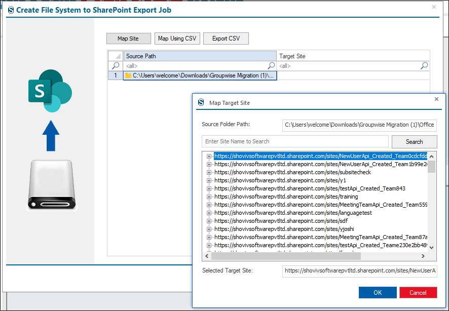Click the hard drive icon in left panel
Viewport: 449px width, 311px height.
[52, 185]
